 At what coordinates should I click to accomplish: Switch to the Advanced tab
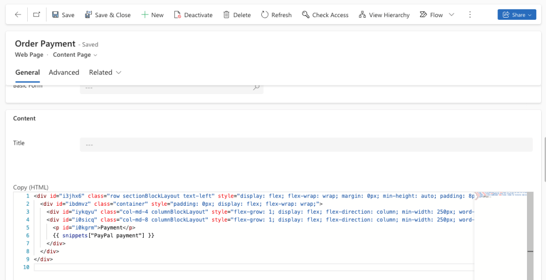pyautogui.click(x=64, y=73)
